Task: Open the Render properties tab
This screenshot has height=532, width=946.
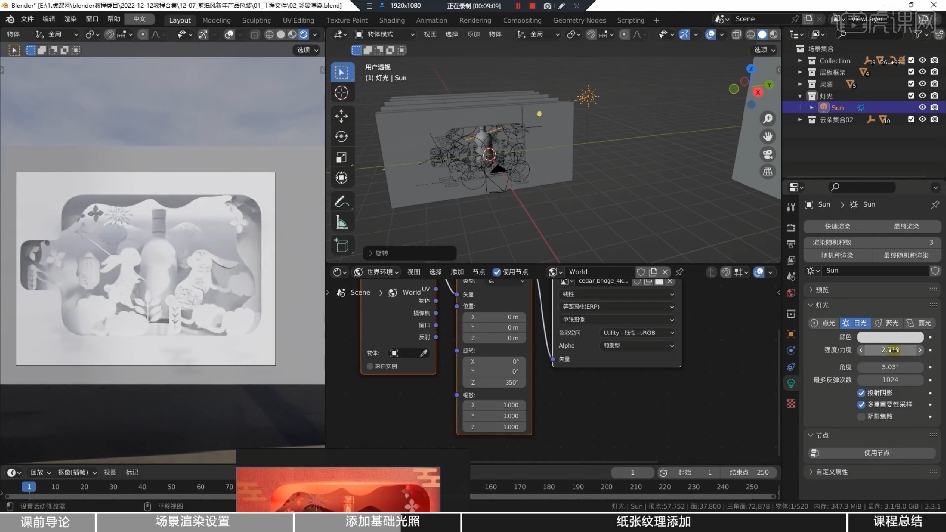Action: click(x=791, y=227)
